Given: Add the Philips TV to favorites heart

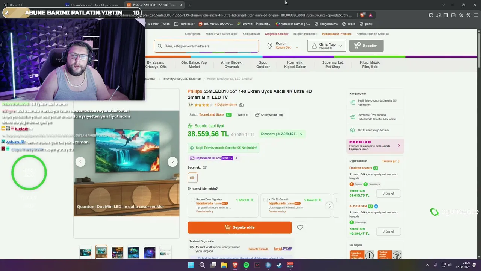Looking at the screenshot, I should point(299,228).
